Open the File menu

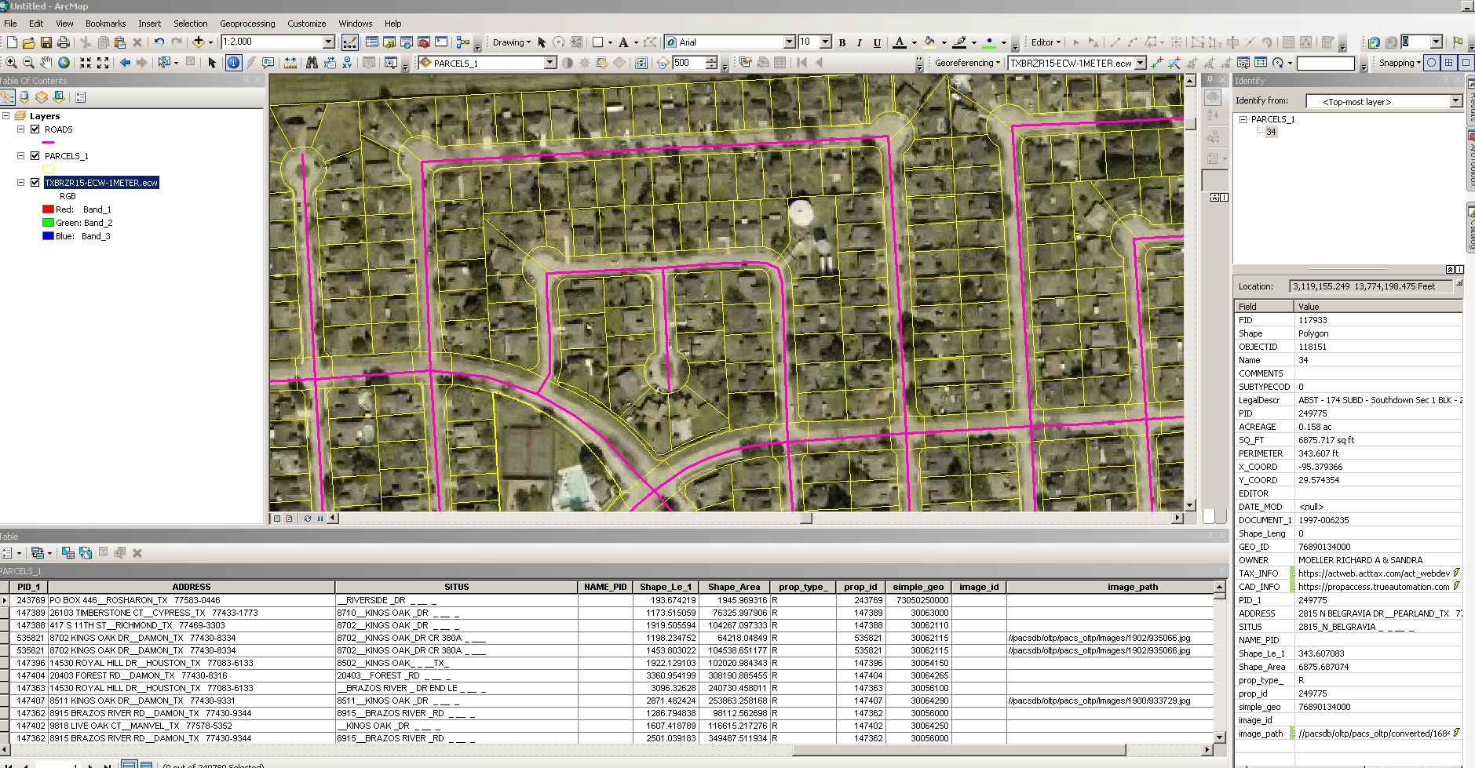(10, 24)
